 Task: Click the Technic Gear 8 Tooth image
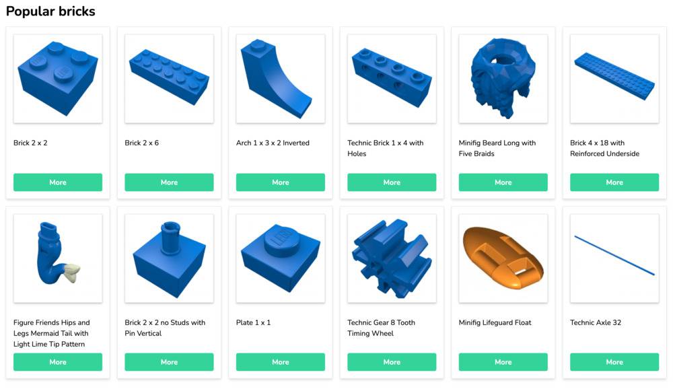tap(392, 258)
